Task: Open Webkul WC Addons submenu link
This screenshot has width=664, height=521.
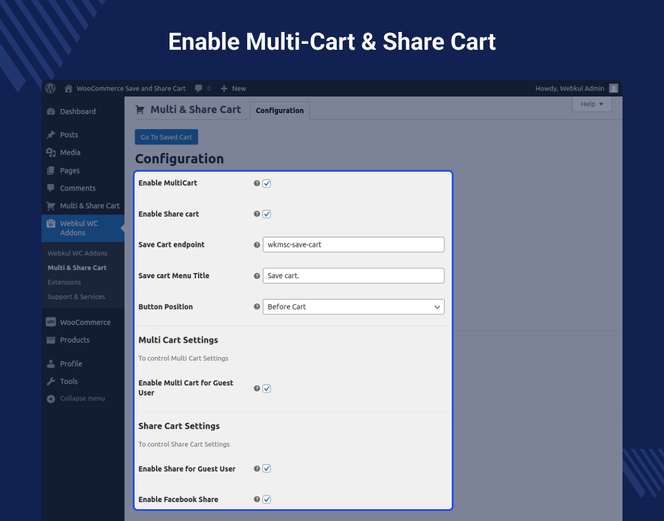Action: click(x=78, y=253)
